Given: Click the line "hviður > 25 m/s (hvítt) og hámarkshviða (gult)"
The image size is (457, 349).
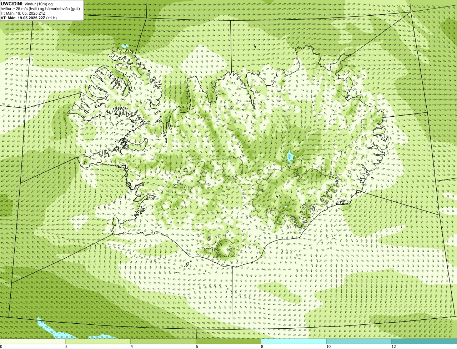Looking at the screenshot, I should 40,9.
